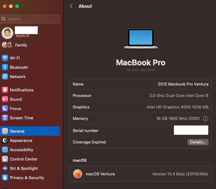
Task: Click 'Version 13.4 Beta (22F5049e)' text
Action: coord(180,174)
